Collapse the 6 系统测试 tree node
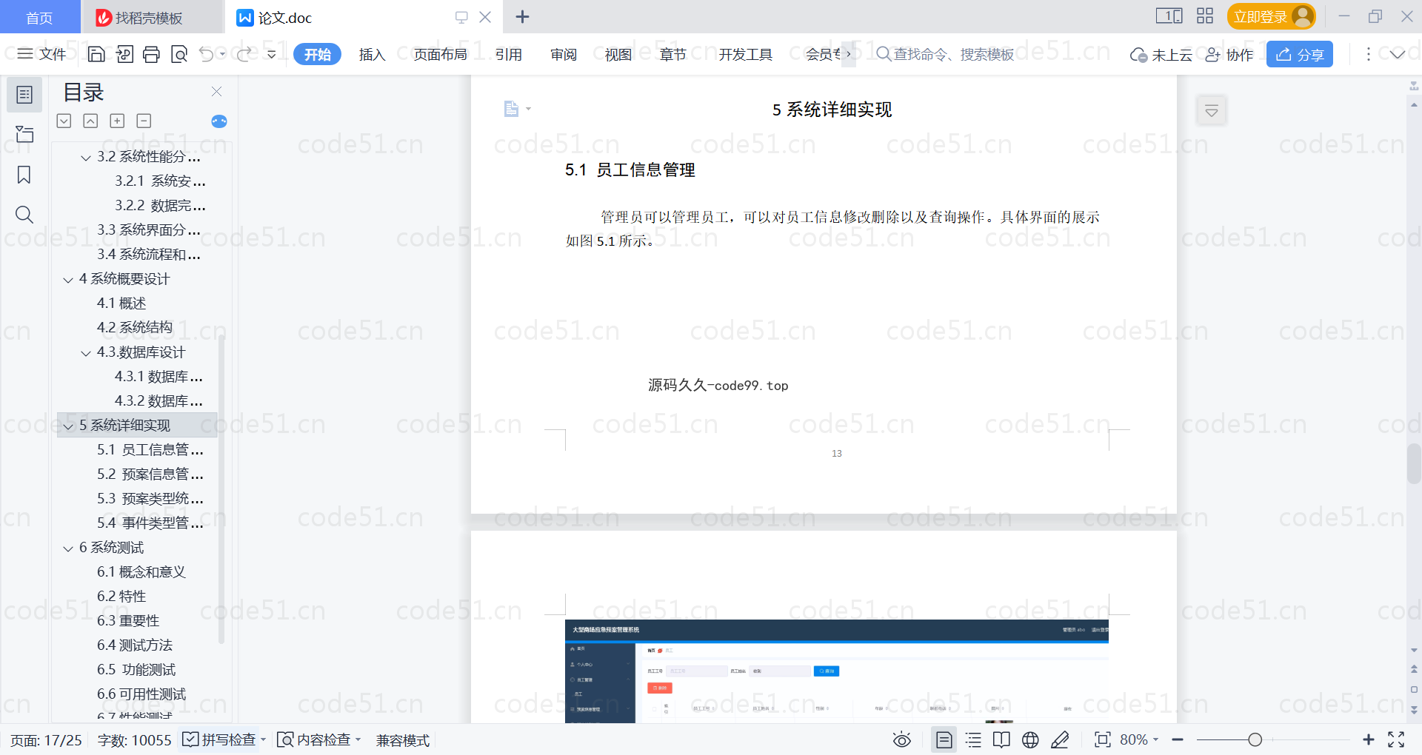 [68, 548]
